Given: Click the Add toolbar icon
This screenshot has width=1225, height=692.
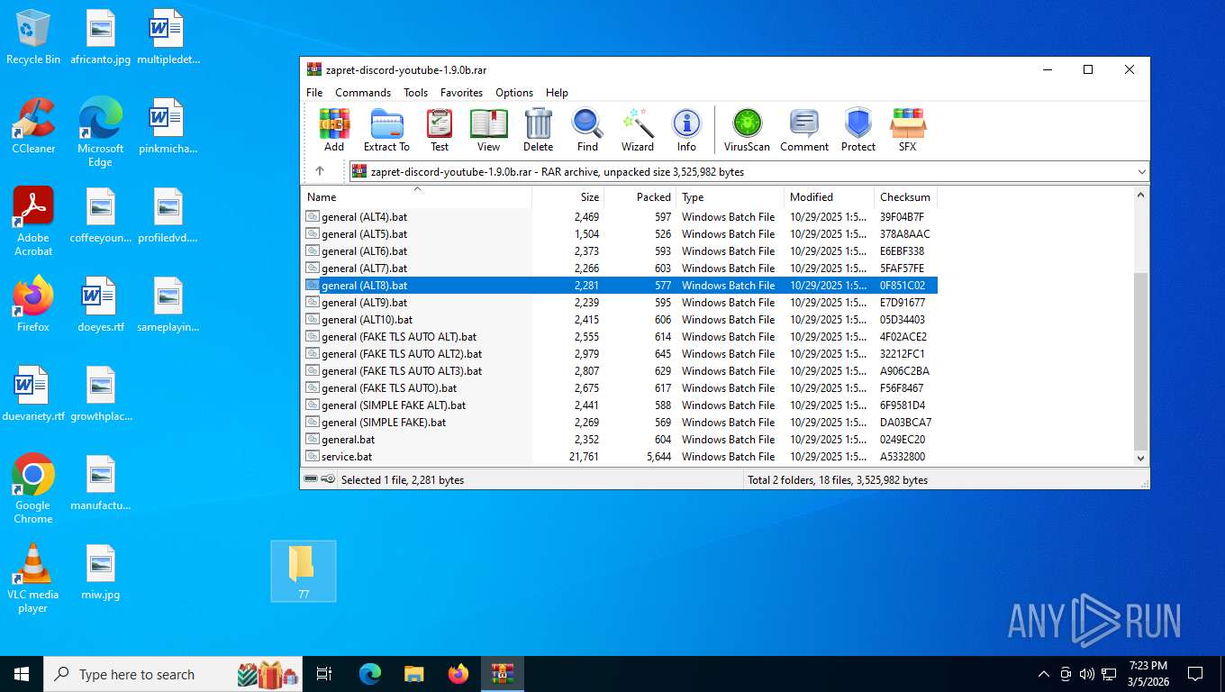Looking at the screenshot, I should [x=334, y=130].
